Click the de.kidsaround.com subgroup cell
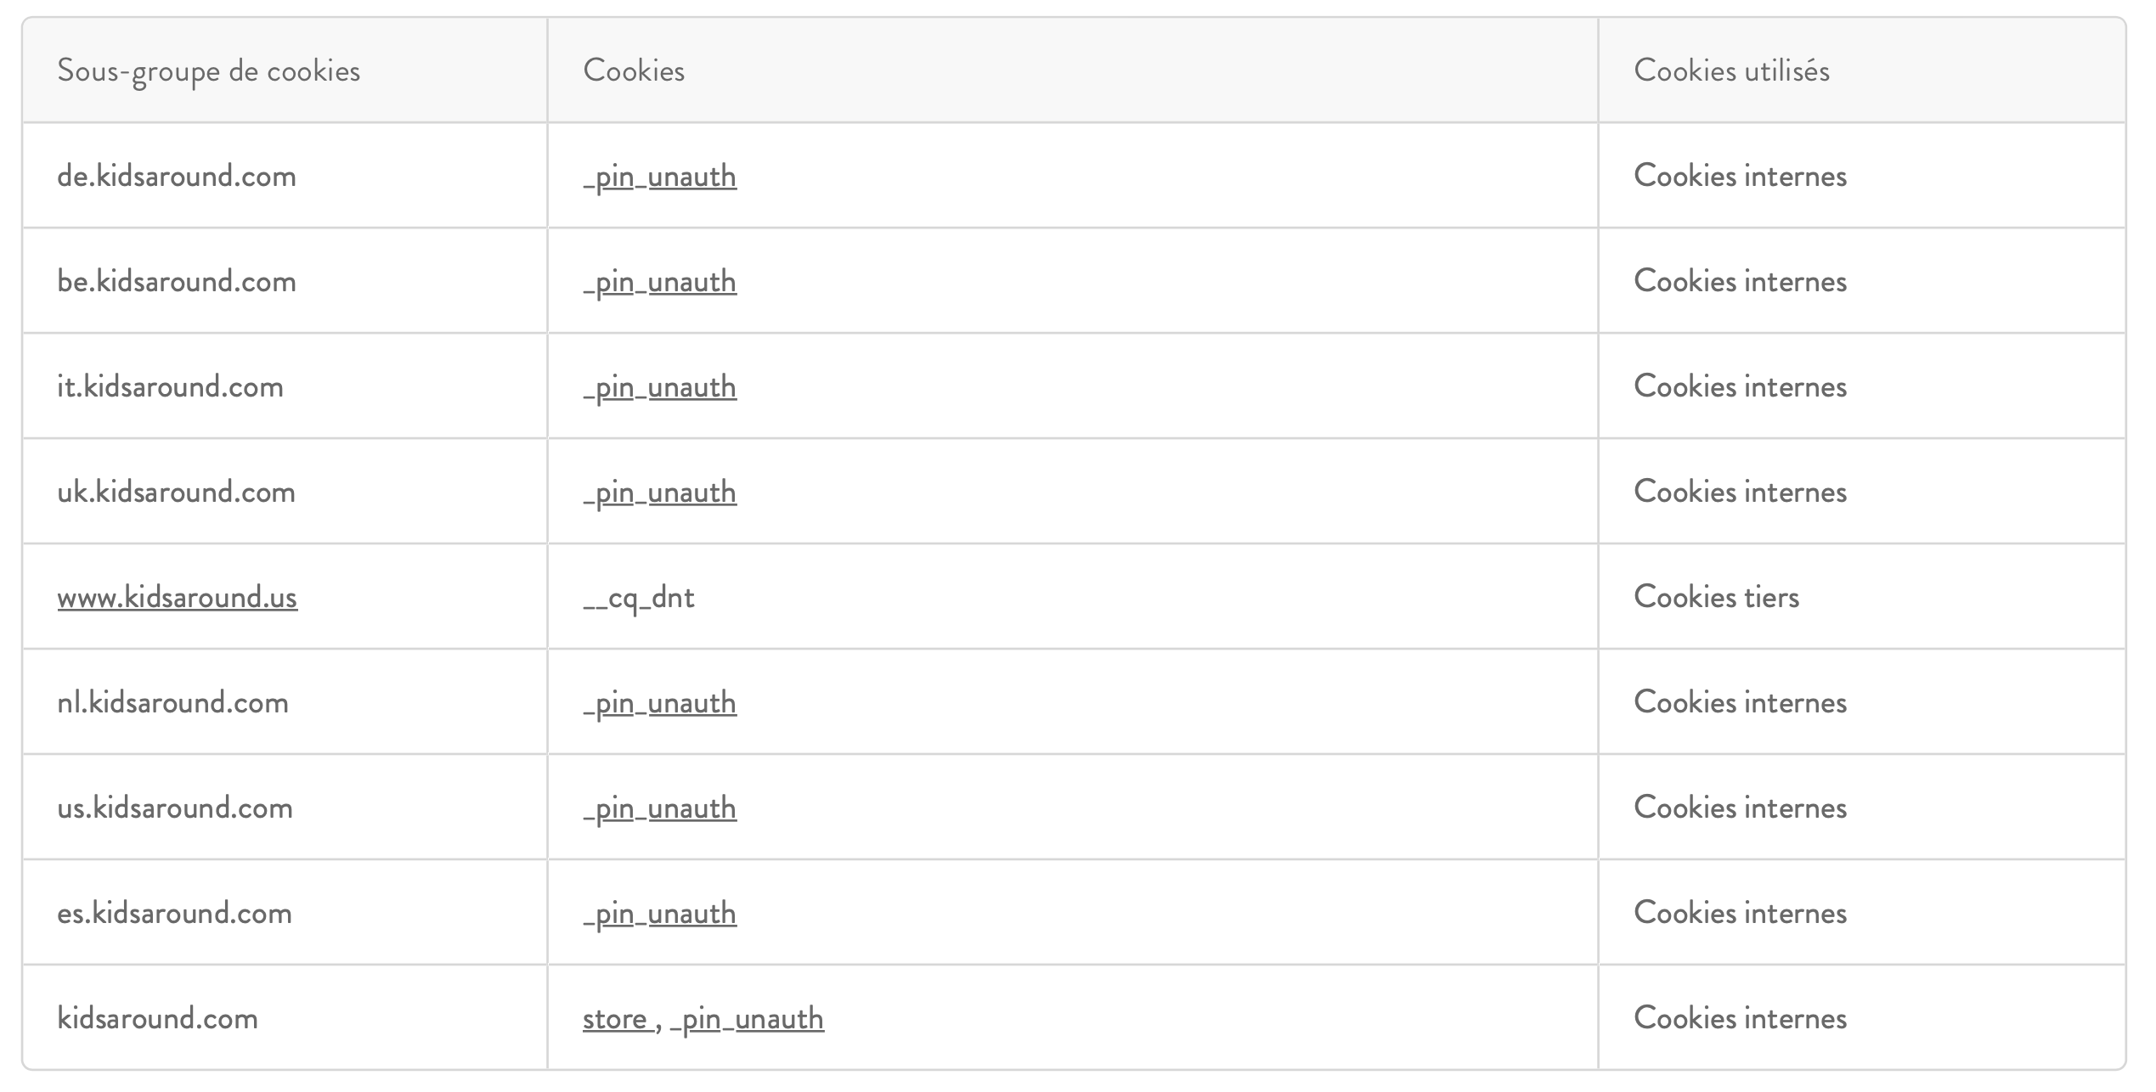This screenshot has height=1092, width=2156. pyautogui.click(x=177, y=177)
